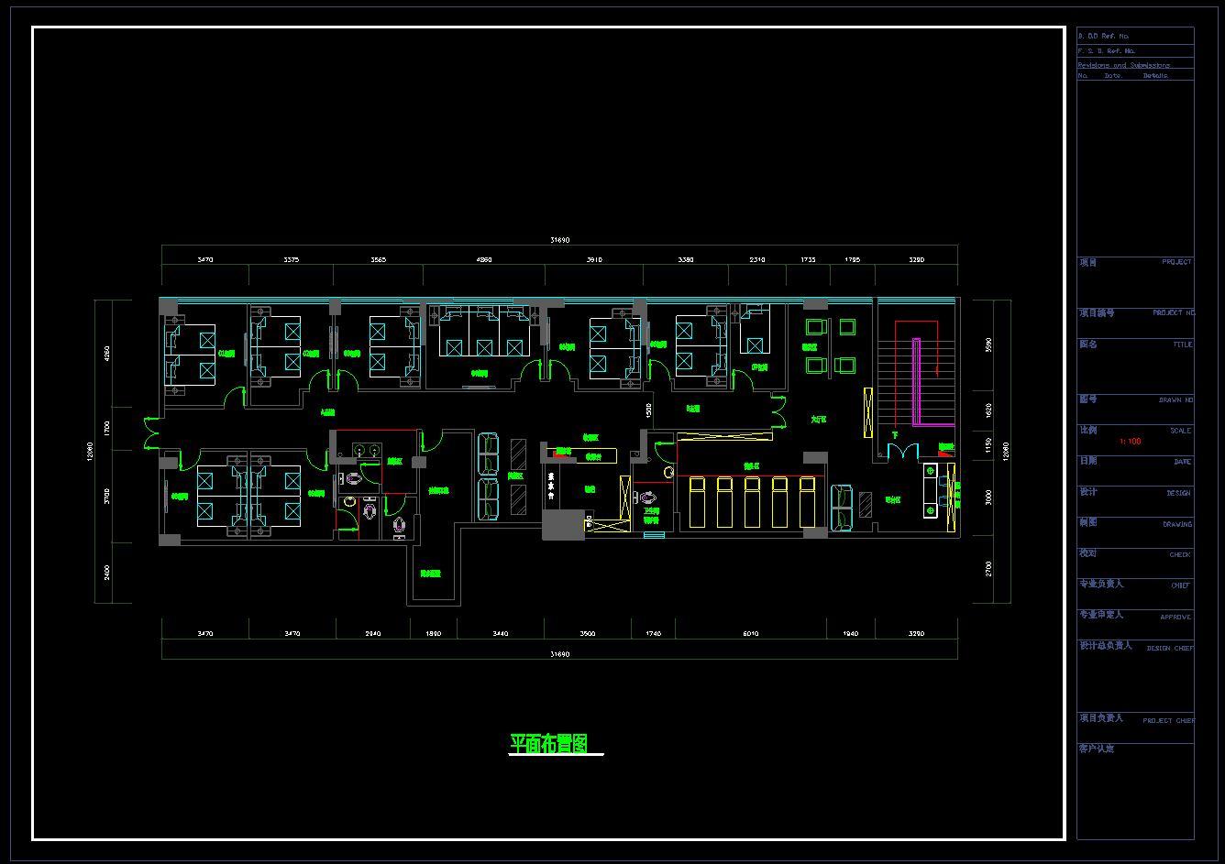This screenshot has height=864, width=1225.
Task: Click the drawing title 平面布置图
Action: 549,744
